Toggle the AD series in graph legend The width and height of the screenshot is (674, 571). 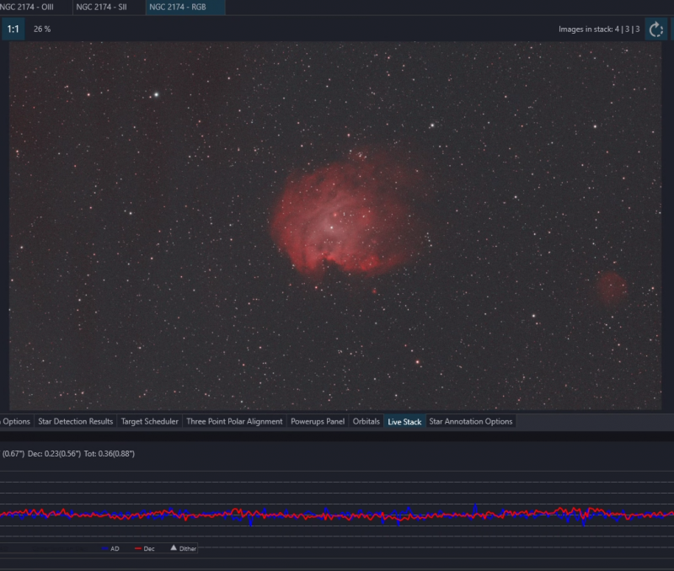tap(111, 548)
